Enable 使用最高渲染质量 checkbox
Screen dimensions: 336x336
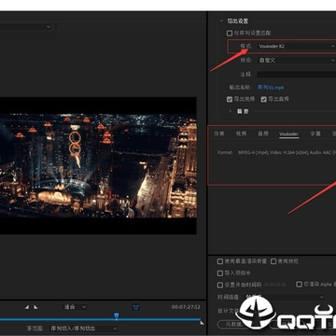point(220,261)
